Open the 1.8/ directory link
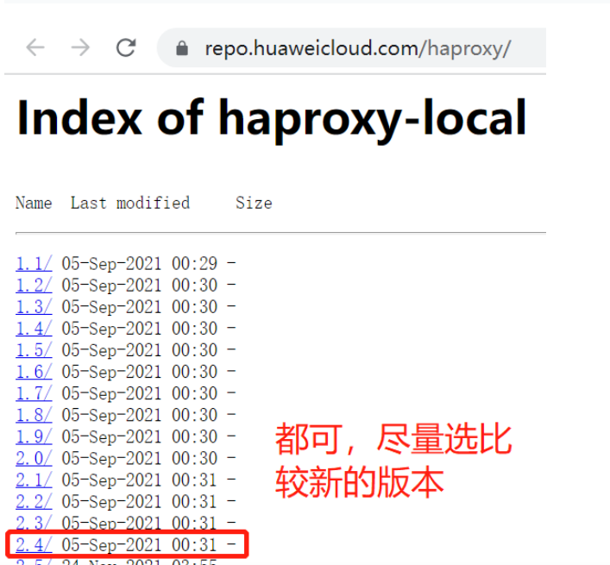The height and width of the screenshot is (565, 610). click(x=34, y=415)
